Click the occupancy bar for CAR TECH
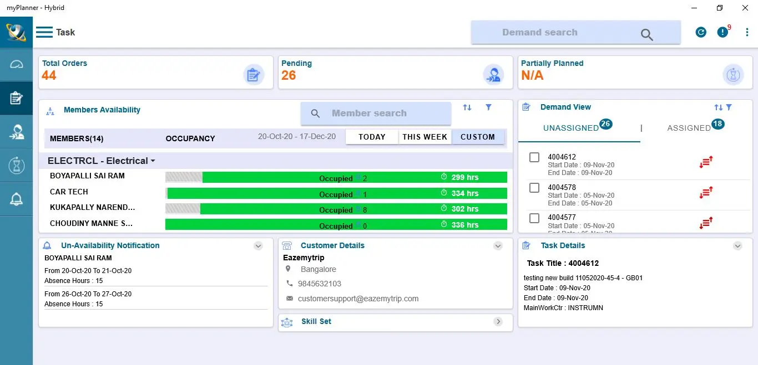This screenshot has width=758, height=365. (x=336, y=193)
